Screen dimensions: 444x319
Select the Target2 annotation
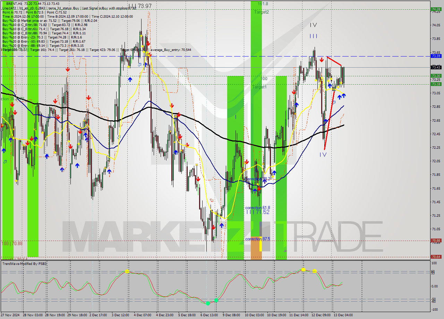[x=262, y=12]
